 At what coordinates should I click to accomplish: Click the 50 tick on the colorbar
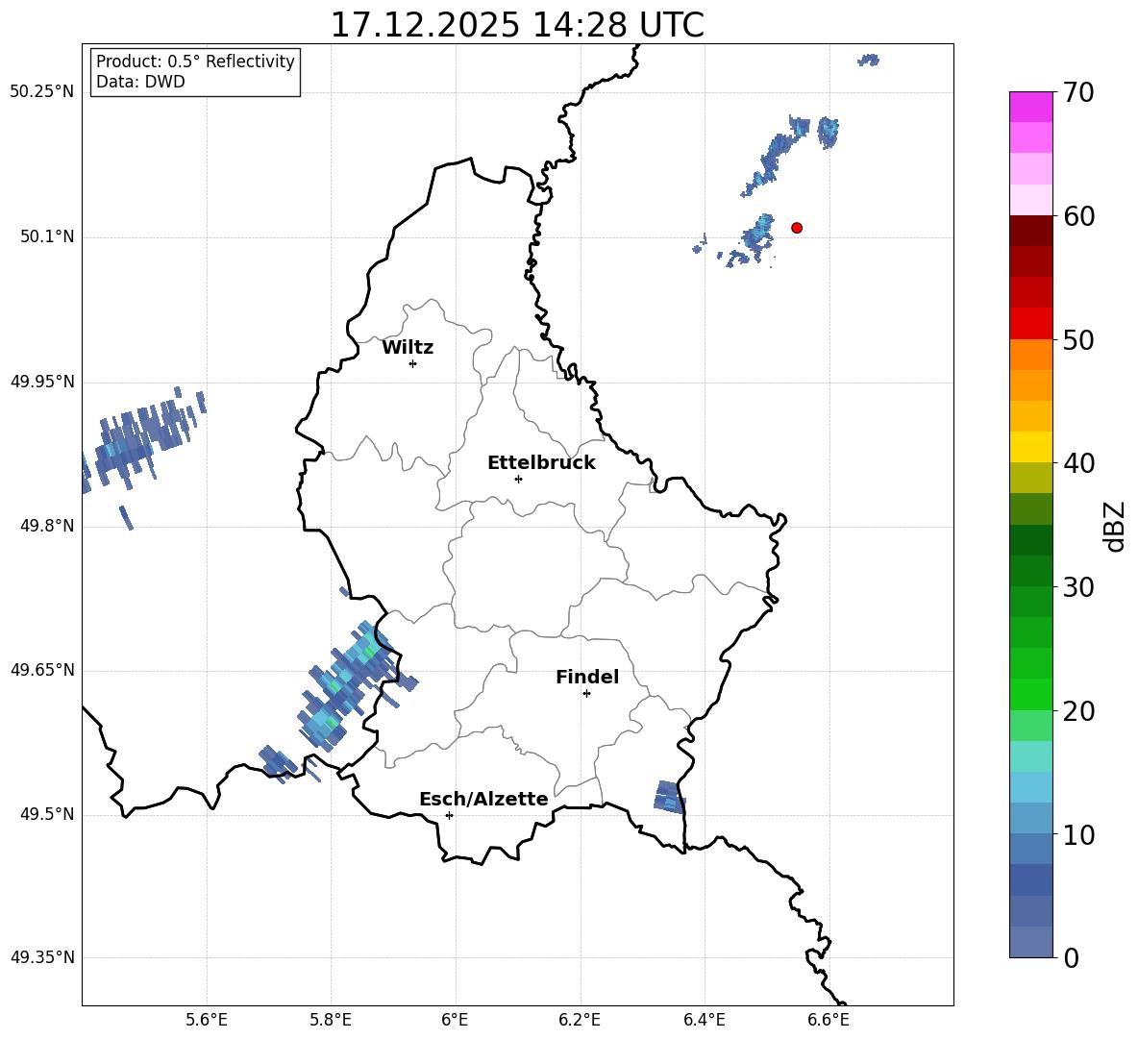coord(1077,339)
